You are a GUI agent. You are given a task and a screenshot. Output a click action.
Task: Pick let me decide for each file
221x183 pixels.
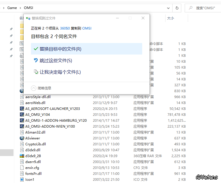(60, 72)
